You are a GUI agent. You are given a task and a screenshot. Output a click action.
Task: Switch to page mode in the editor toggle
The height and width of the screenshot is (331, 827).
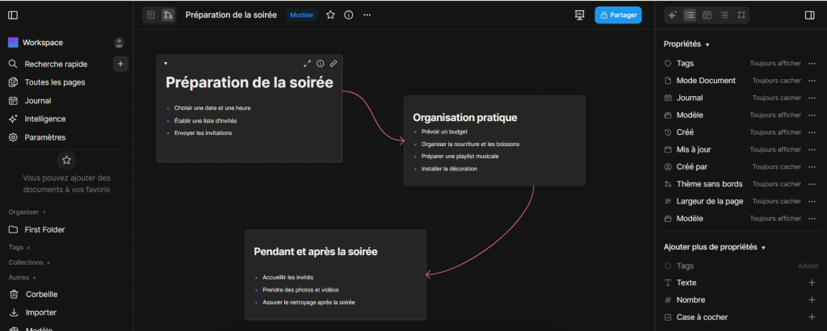[151, 15]
